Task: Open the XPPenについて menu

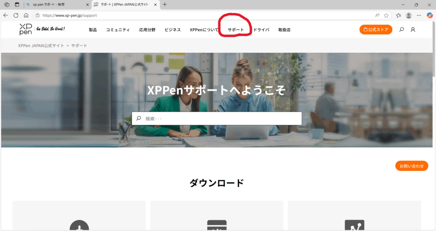Action: coord(204,30)
